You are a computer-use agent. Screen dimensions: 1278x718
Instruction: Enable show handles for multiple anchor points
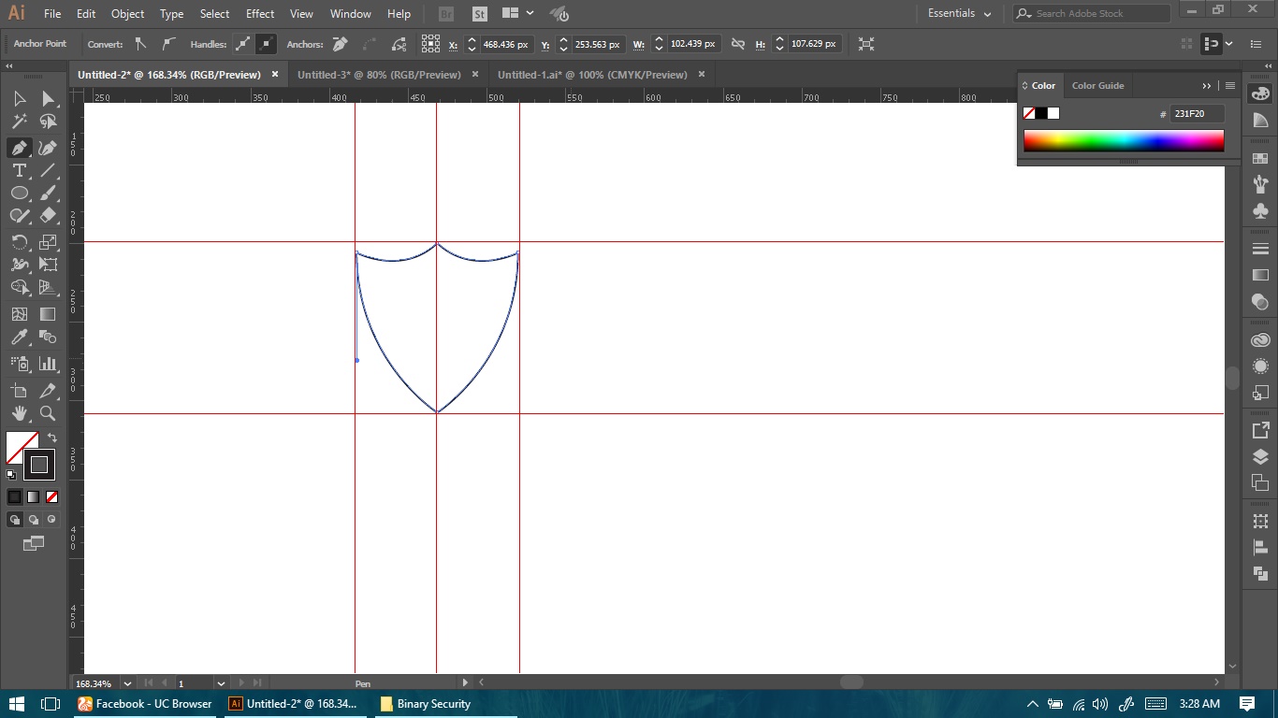243,44
